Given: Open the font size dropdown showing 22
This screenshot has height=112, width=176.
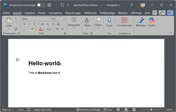Looking at the screenshot, I should coord(63,19).
